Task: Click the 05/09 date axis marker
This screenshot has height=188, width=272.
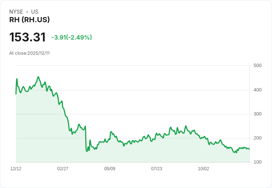Action: 110,169
